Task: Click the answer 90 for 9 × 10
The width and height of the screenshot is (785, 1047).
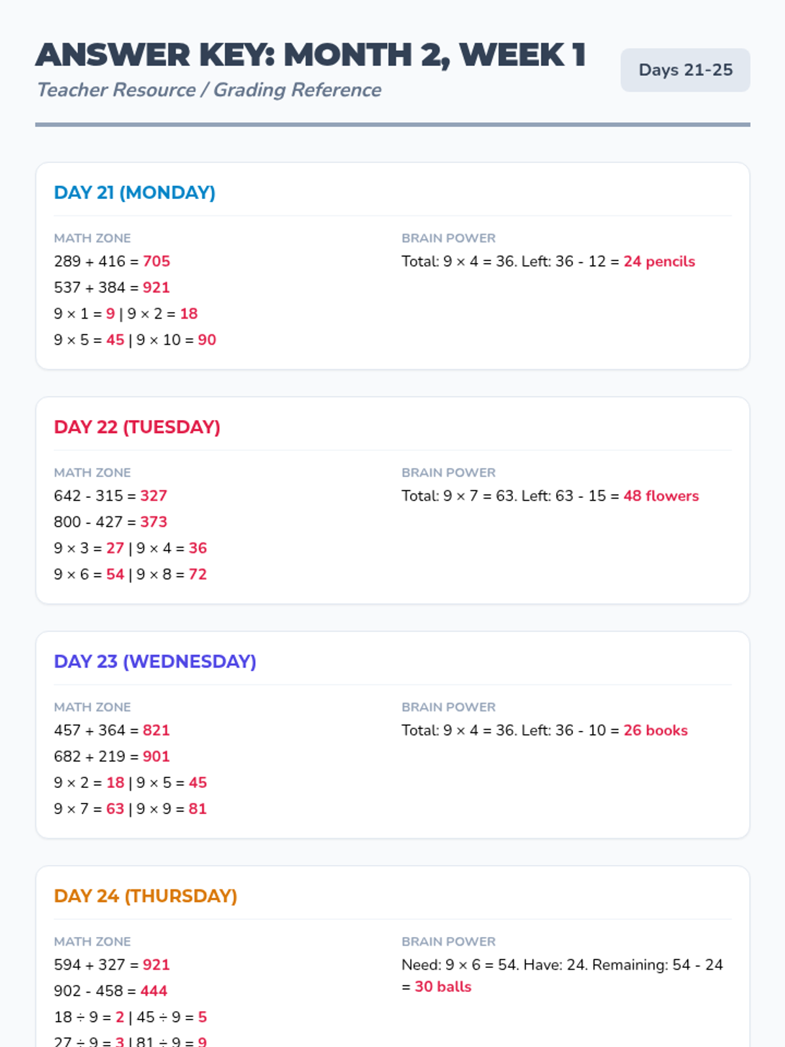Action: point(207,340)
